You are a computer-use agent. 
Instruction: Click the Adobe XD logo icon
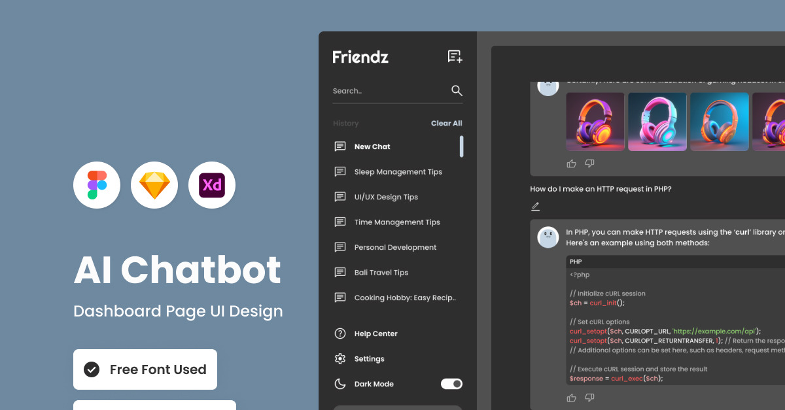[x=212, y=185]
